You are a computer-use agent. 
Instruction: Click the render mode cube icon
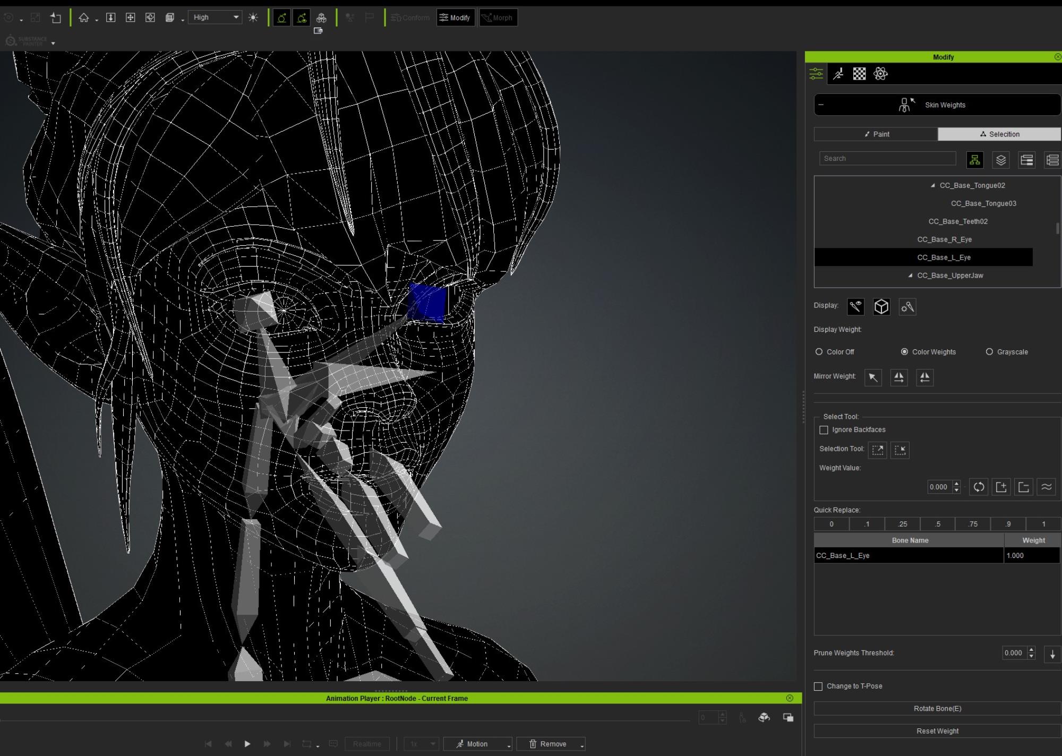tap(170, 18)
